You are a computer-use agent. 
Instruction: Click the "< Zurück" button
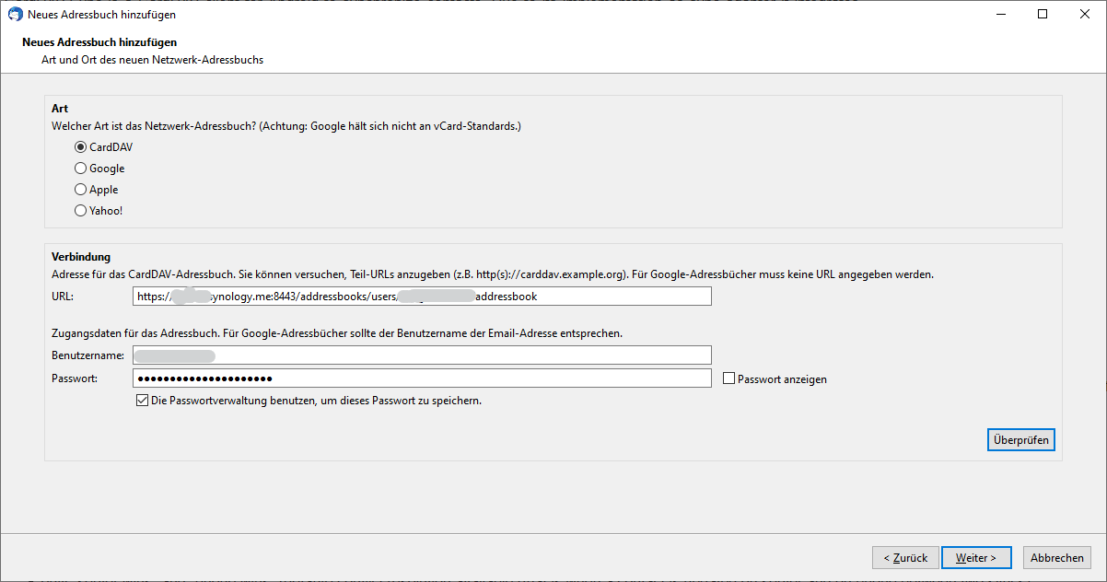pos(905,557)
